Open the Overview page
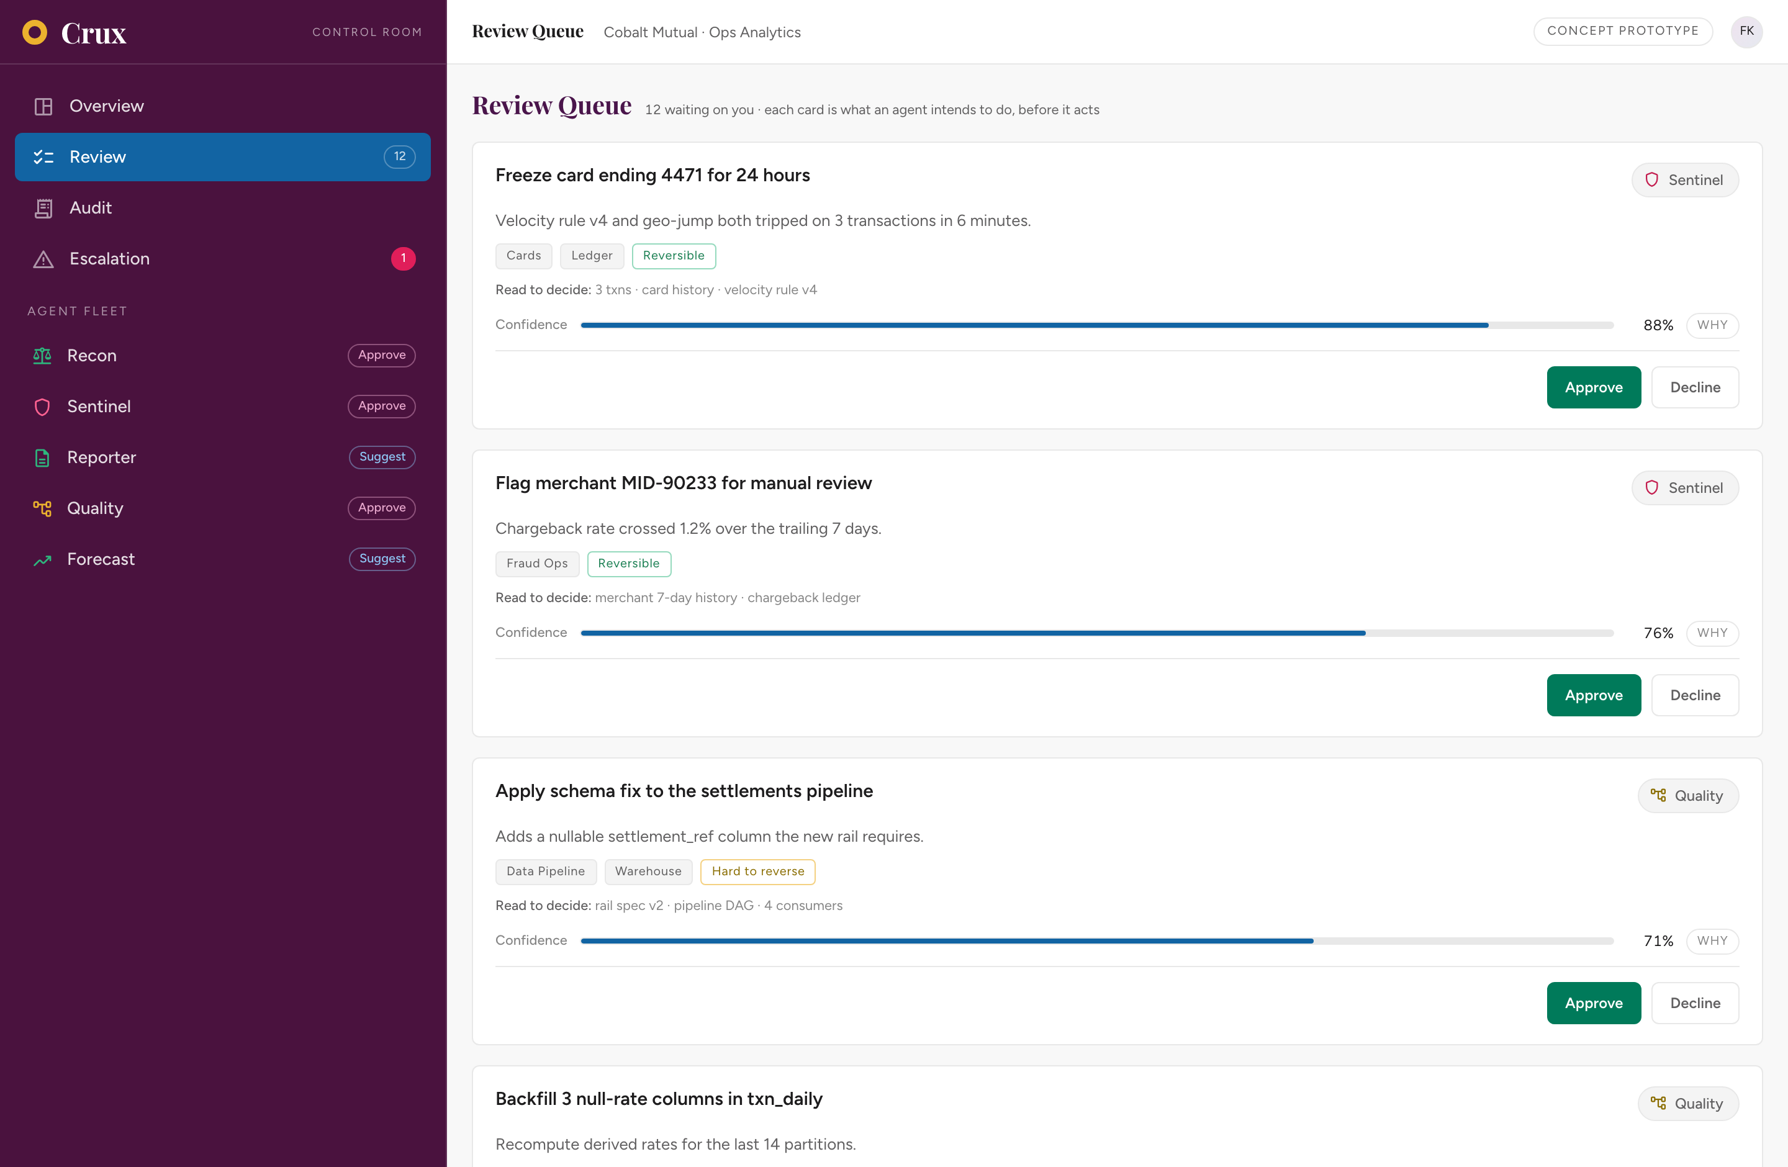 (222, 106)
